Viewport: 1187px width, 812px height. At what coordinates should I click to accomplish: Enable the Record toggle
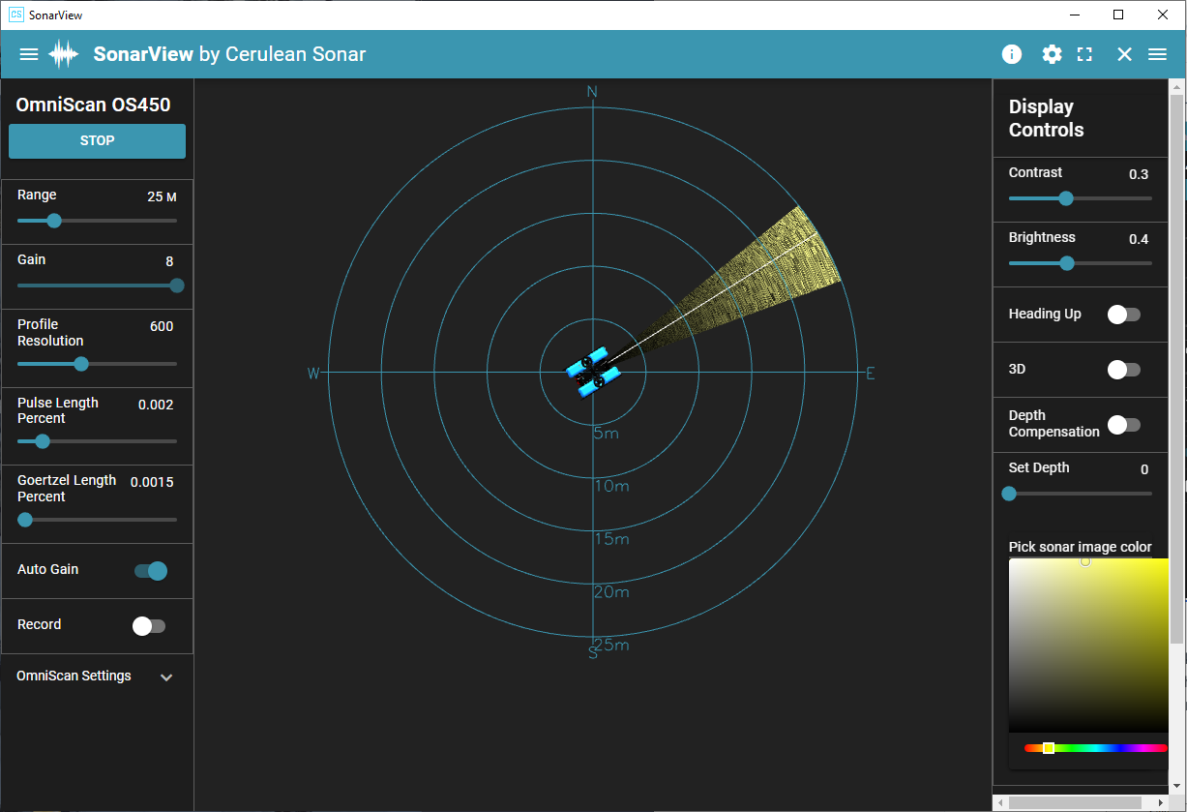coord(148,626)
